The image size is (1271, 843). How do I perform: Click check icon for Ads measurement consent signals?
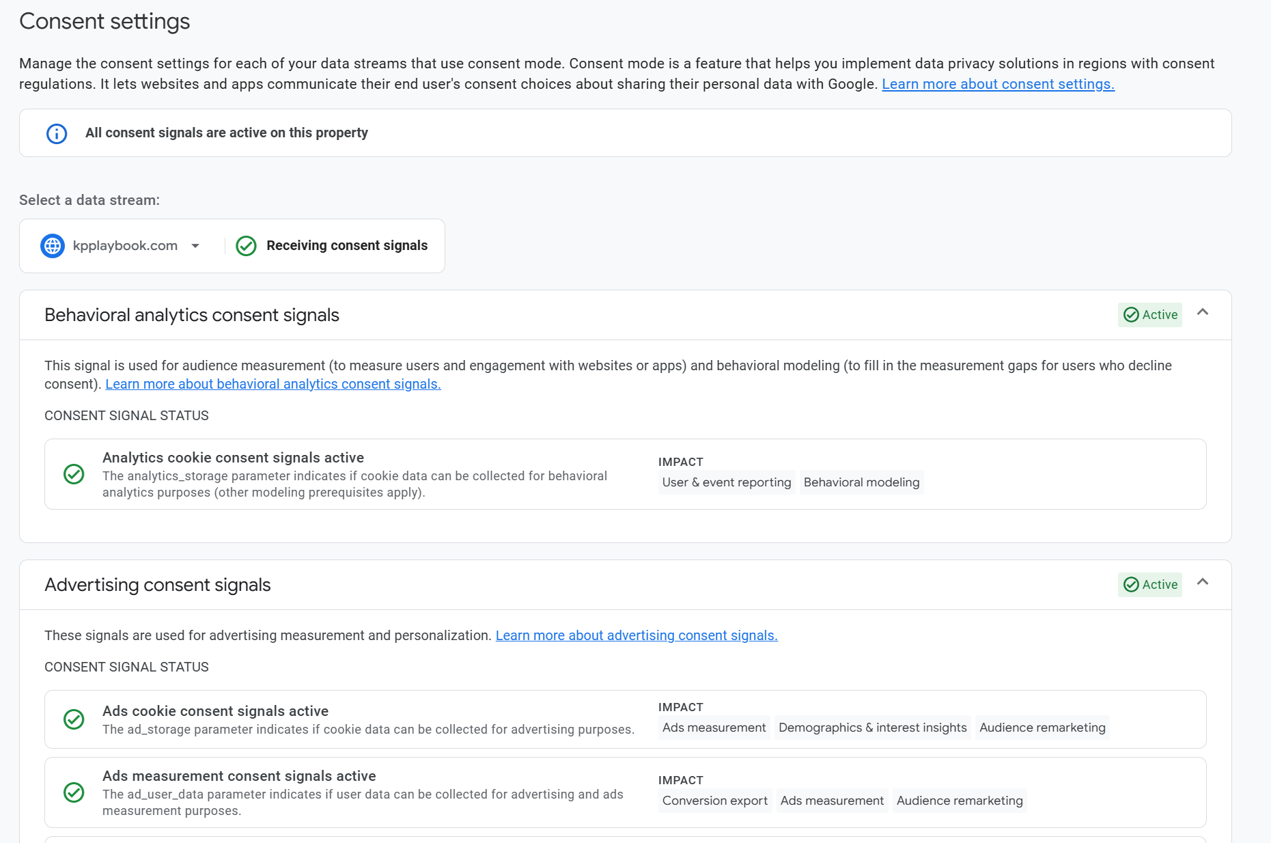[x=74, y=792]
